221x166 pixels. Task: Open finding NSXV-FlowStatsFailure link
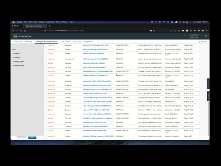[95, 93]
